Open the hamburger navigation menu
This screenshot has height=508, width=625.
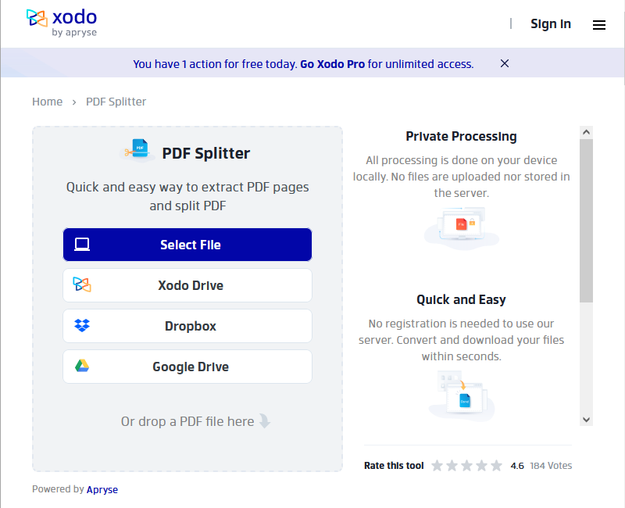[x=599, y=25]
